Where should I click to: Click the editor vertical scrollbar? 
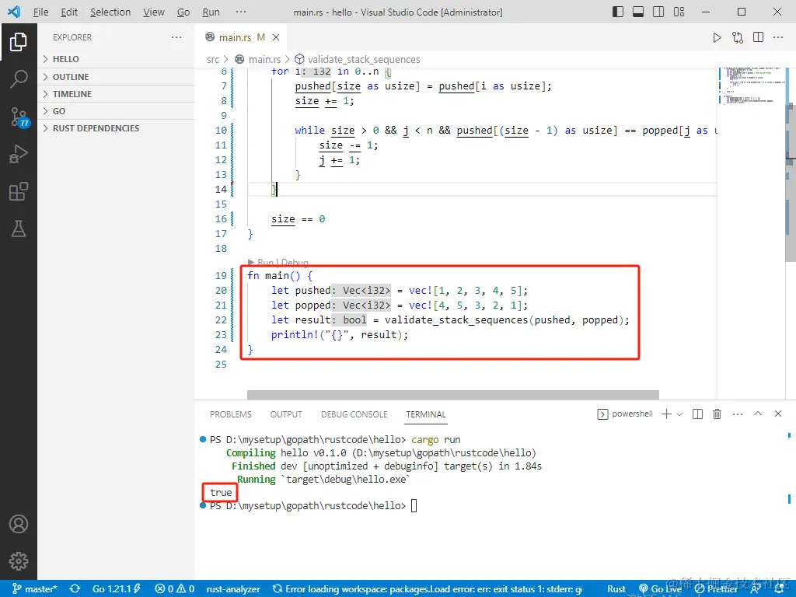[x=791, y=183]
